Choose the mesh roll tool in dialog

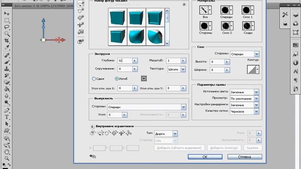[x=80, y=10]
